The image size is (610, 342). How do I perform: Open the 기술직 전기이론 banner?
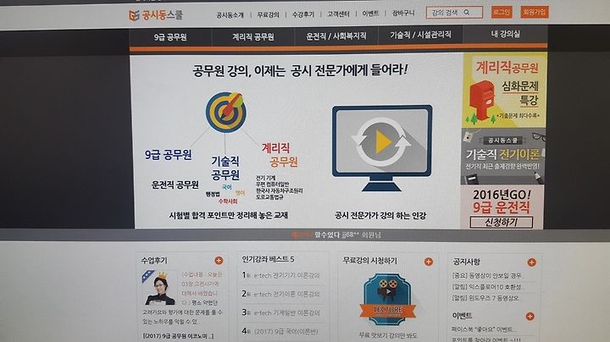[503, 157]
